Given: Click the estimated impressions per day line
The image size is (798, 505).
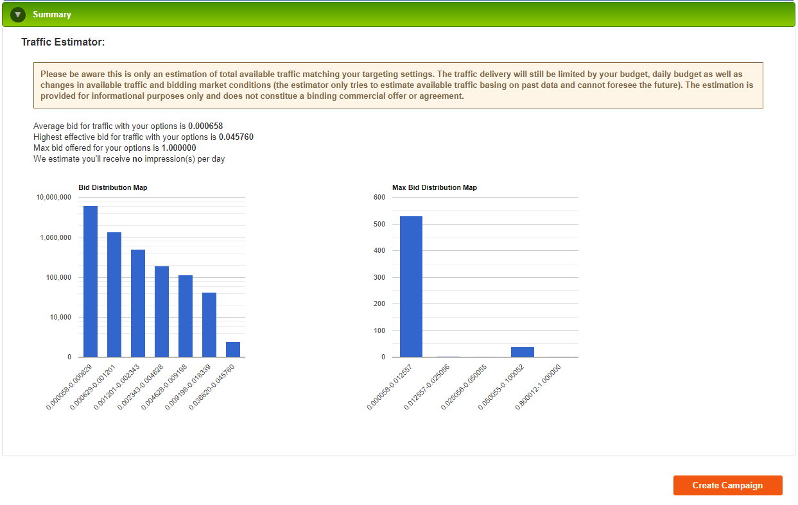Looking at the screenshot, I should [x=129, y=159].
